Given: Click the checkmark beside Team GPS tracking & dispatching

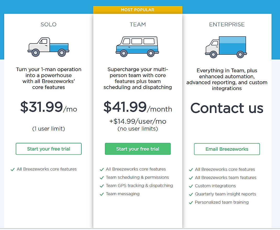Looking at the screenshot, I should [x=102, y=186].
